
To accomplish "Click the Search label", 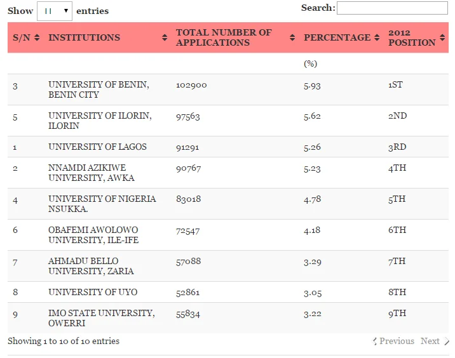I will (318, 8).
